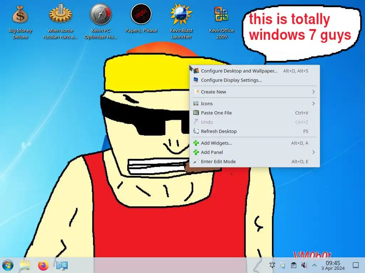Choose Configure Display Settings...

coord(255,80)
